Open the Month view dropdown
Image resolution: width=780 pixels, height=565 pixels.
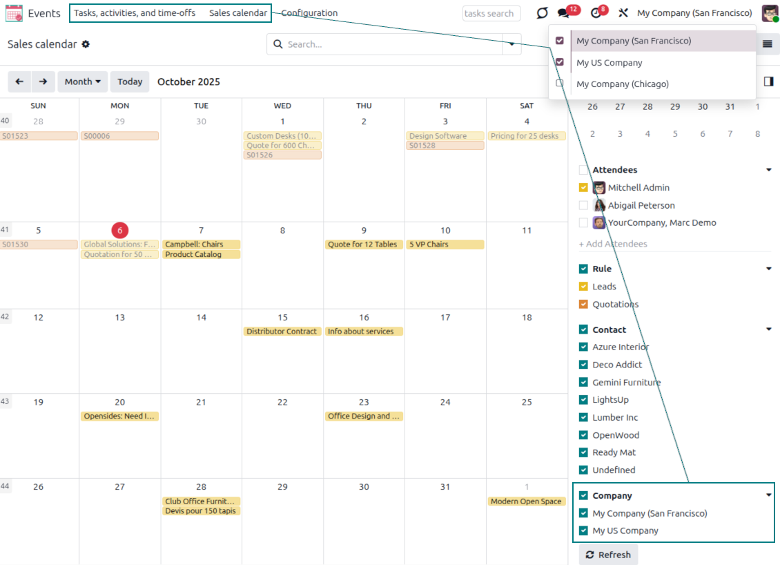[82, 82]
